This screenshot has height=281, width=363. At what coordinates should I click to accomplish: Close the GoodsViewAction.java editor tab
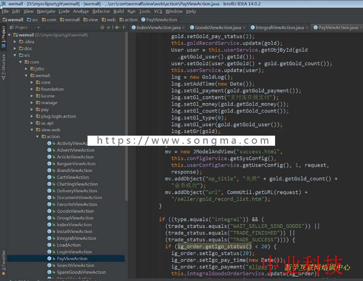click(244, 27)
